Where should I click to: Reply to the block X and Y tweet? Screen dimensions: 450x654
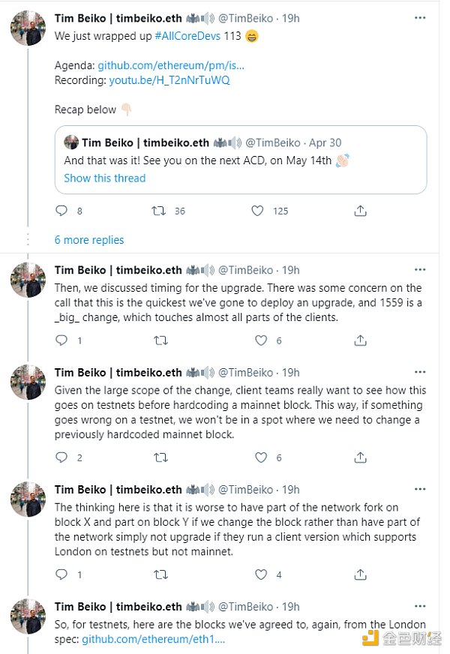61,574
